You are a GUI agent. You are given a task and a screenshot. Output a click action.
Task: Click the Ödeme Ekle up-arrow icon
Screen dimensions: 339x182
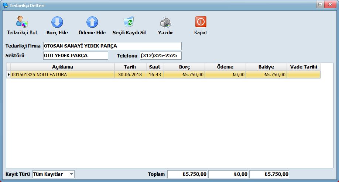(x=92, y=22)
